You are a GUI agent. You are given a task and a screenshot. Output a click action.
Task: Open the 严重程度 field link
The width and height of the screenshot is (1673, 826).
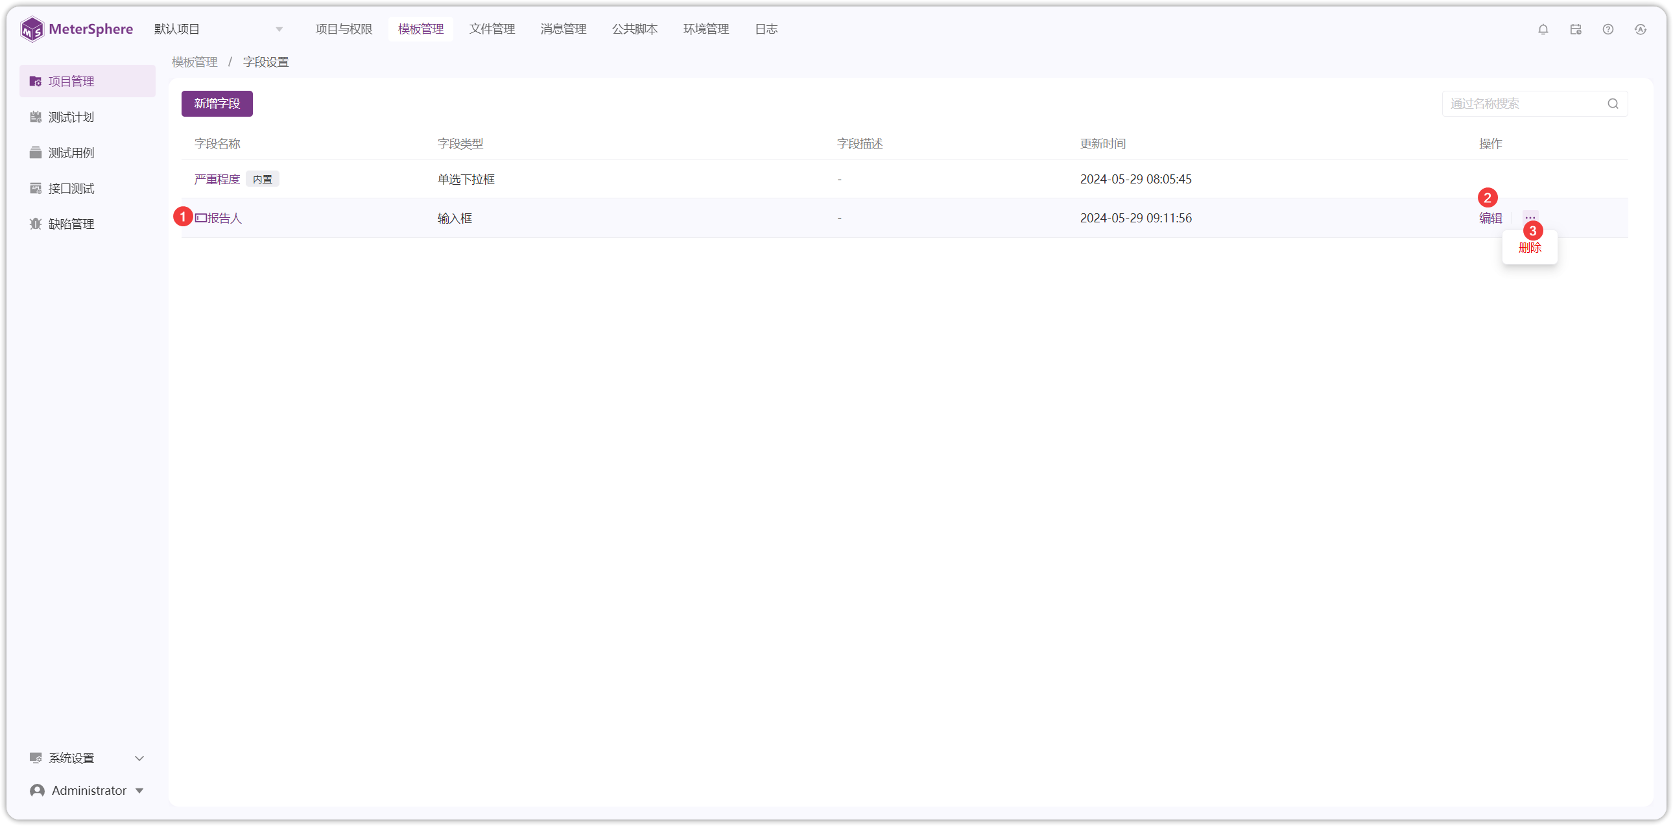point(217,179)
